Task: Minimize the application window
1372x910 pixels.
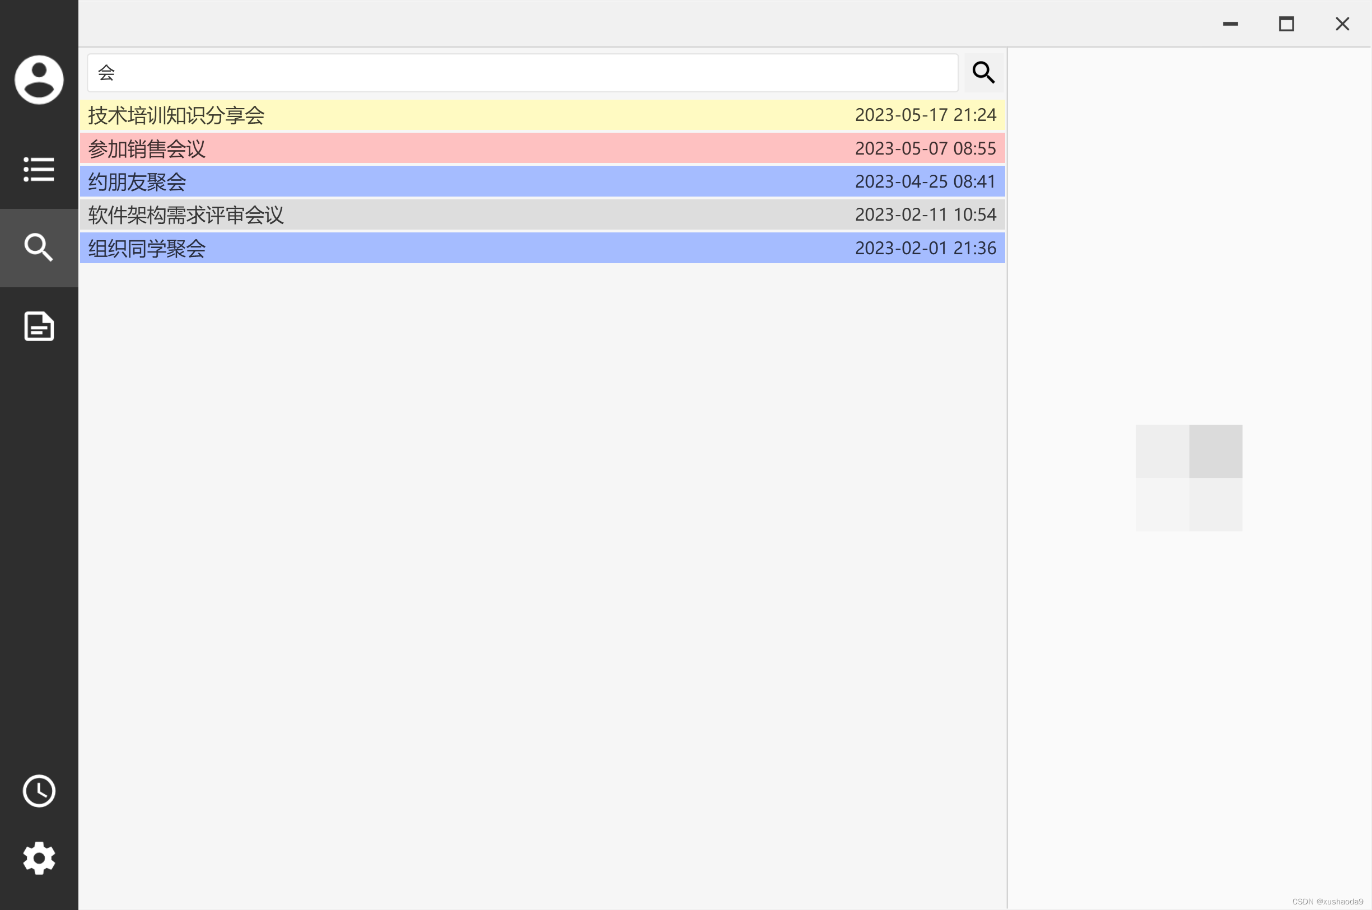Action: (1230, 24)
